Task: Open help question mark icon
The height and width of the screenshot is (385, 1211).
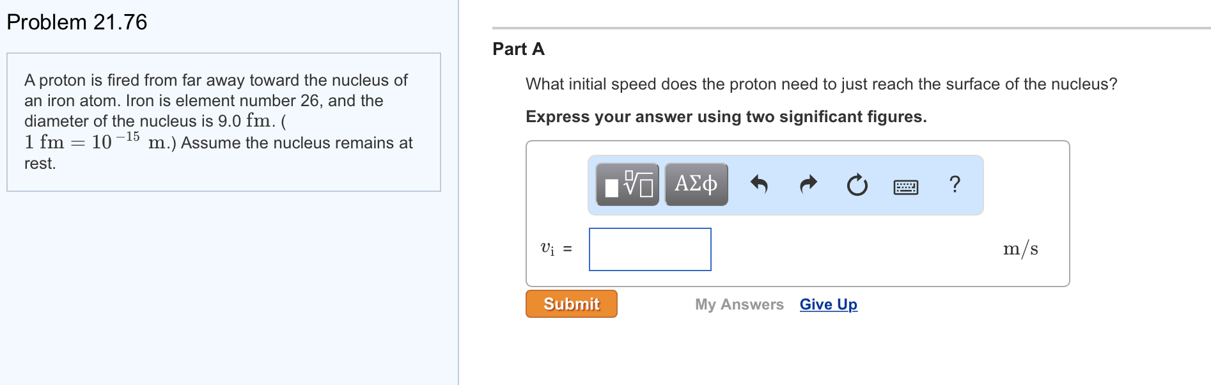Action: pyautogui.click(x=955, y=184)
